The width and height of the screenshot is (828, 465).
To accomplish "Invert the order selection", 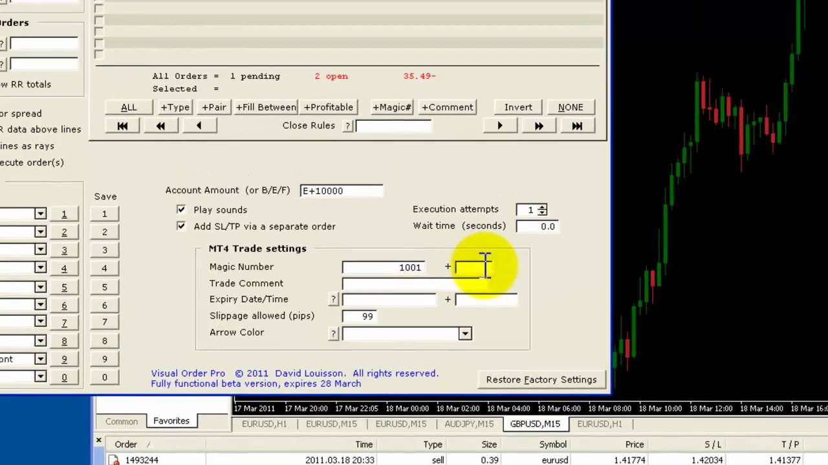I will (x=518, y=107).
